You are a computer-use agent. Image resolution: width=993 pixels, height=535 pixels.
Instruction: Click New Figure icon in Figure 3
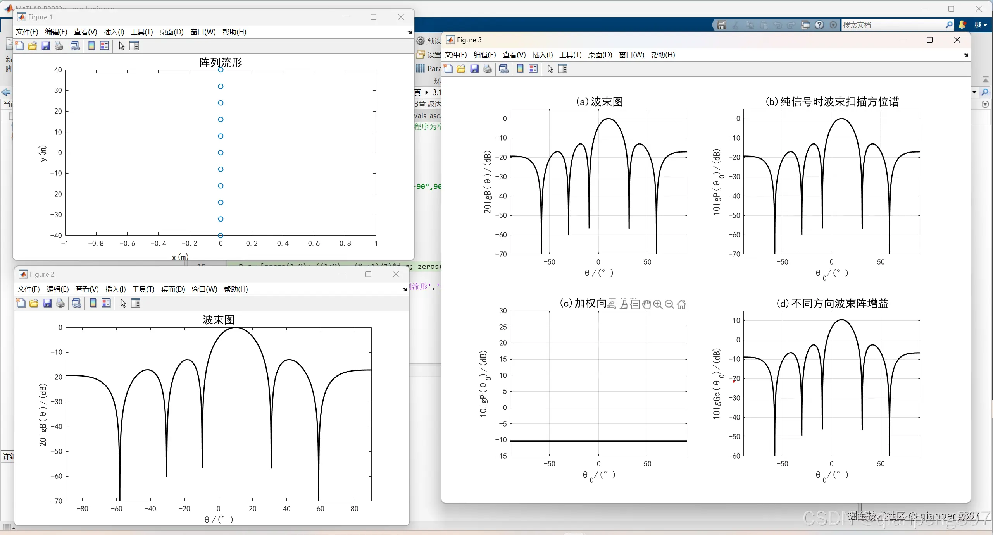pyautogui.click(x=448, y=69)
